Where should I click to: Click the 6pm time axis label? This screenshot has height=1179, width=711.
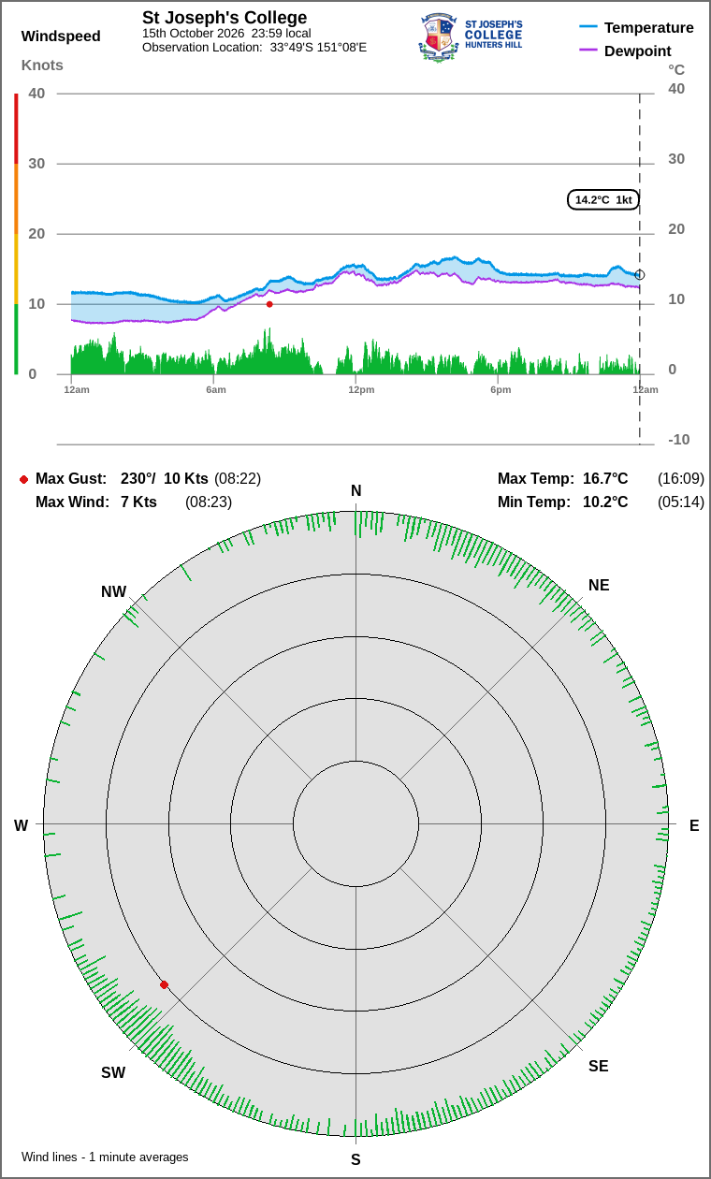pyautogui.click(x=501, y=389)
